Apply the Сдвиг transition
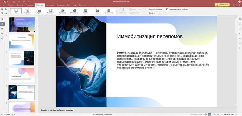This screenshot has width=242, height=116. pyautogui.click(x=39, y=11)
